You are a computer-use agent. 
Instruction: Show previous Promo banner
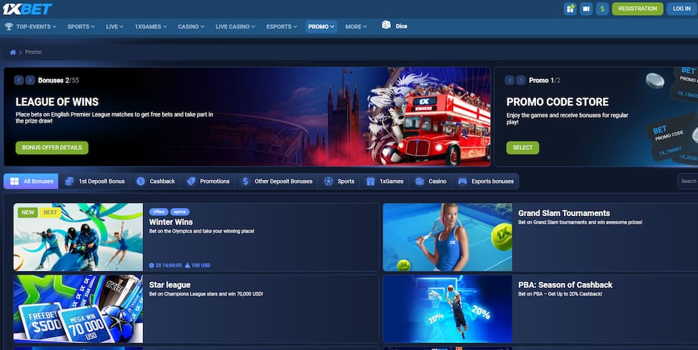point(510,80)
